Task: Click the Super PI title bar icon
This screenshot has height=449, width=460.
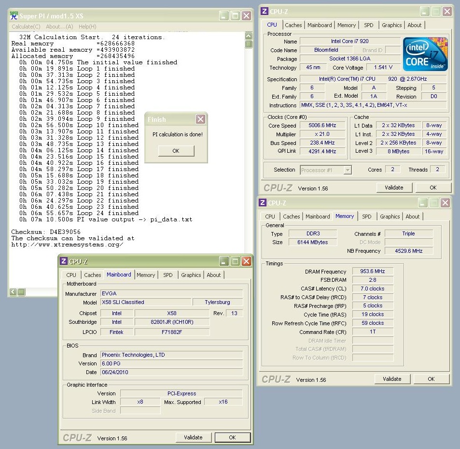Action: [x=14, y=15]
